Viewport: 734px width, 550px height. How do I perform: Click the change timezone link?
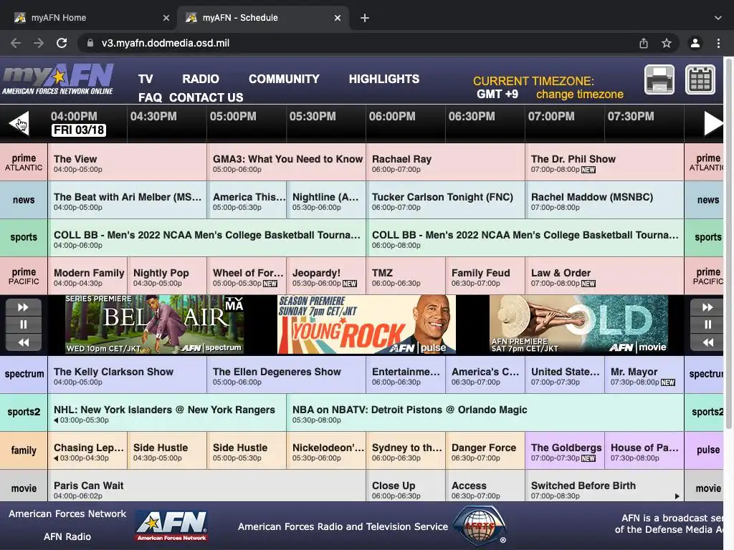point(579,95)
